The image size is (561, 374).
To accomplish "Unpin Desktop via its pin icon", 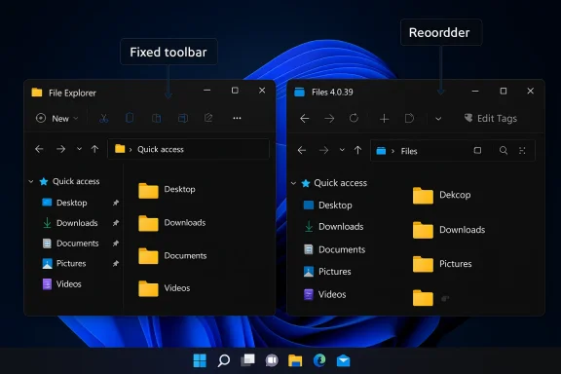I will coord(115,203).
